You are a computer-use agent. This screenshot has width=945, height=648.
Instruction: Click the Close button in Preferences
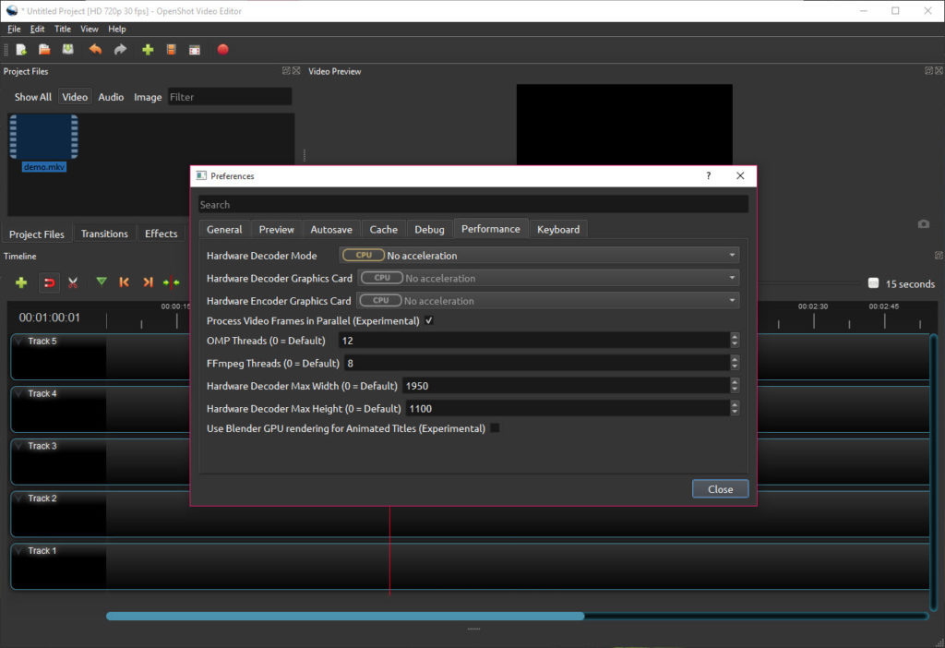(720, 489)
